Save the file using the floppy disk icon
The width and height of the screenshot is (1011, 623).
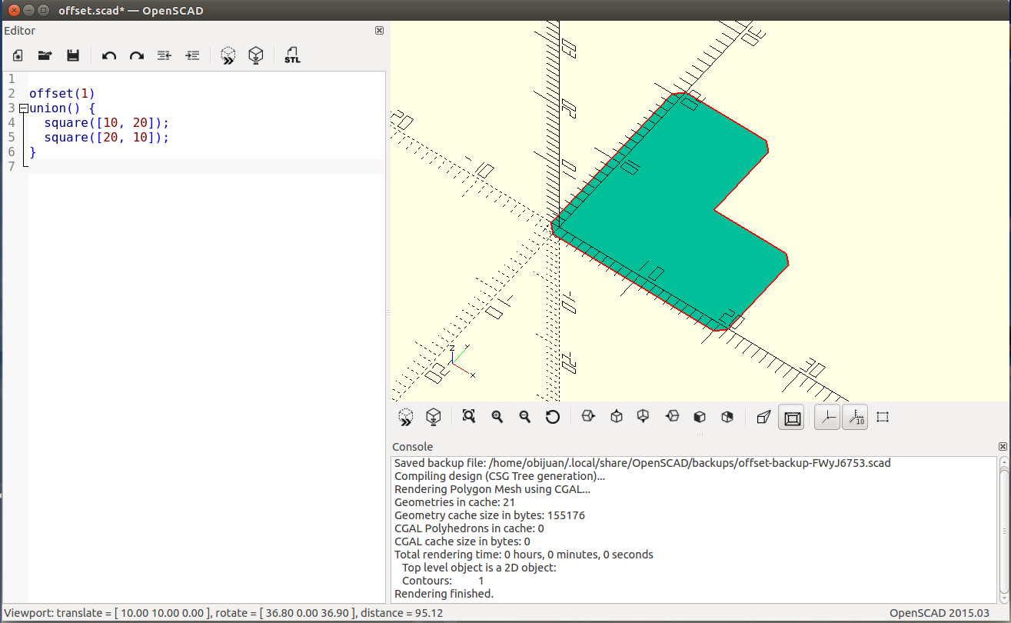click(x=73, y=55)
